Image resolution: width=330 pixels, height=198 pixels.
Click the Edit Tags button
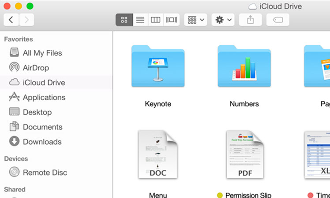278,20
